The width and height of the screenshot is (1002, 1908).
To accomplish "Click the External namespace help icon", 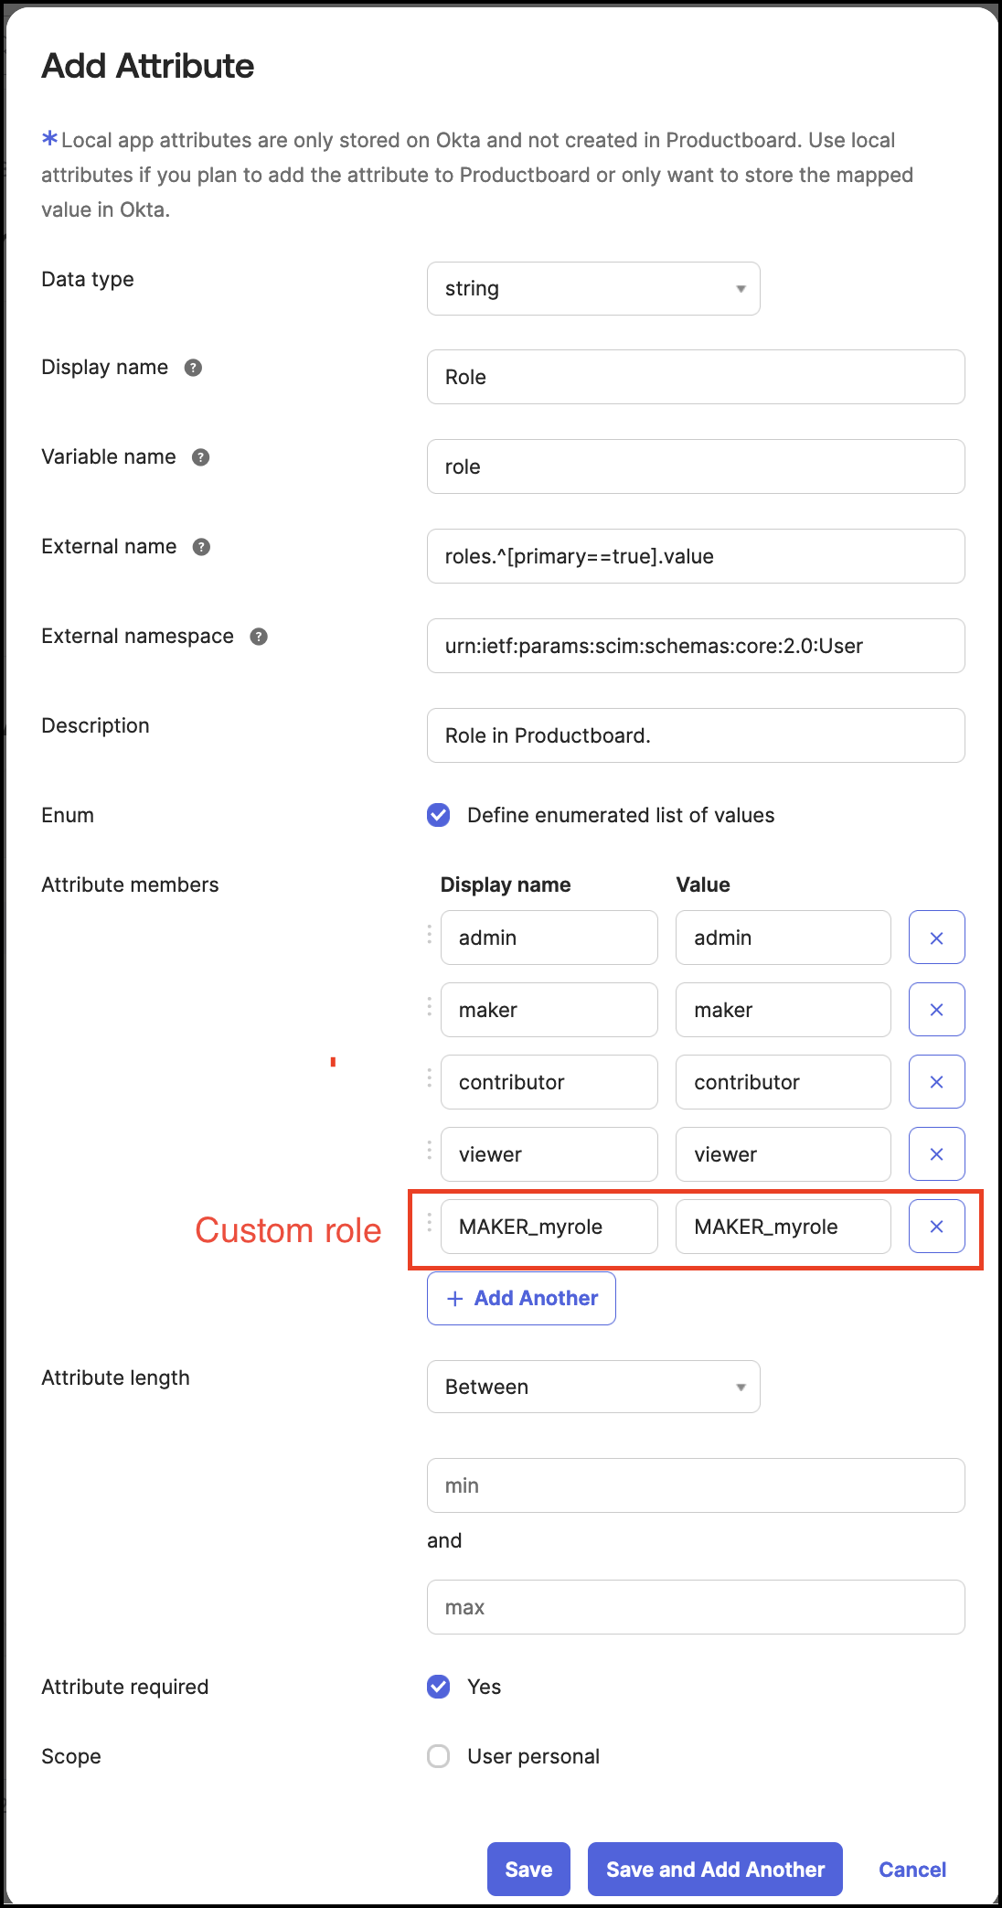I will click(259, 637).
